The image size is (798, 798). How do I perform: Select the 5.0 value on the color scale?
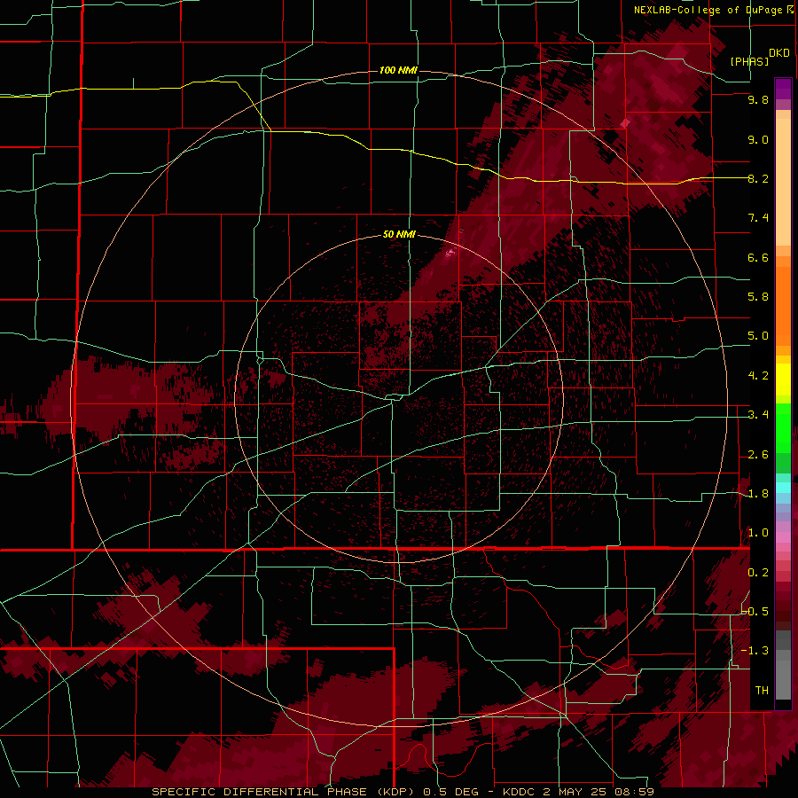click(758, 336)
